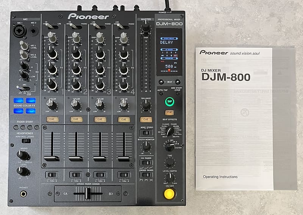Viewport: 303px width, 215px height.
Task: Tap the DELAY text on the effect display
Action: (x=167, y=42)
